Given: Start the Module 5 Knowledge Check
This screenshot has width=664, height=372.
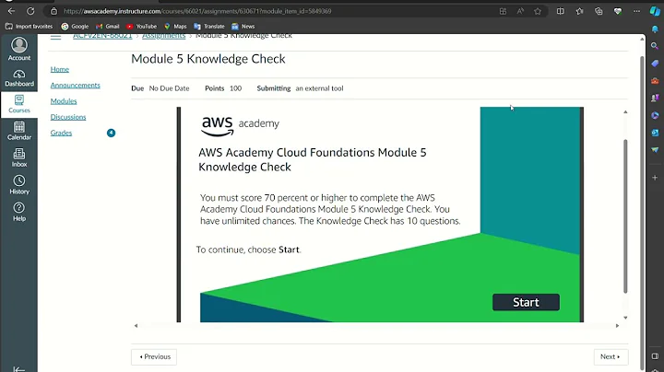Looking at the screenshot, I should [x=526, y=302].
